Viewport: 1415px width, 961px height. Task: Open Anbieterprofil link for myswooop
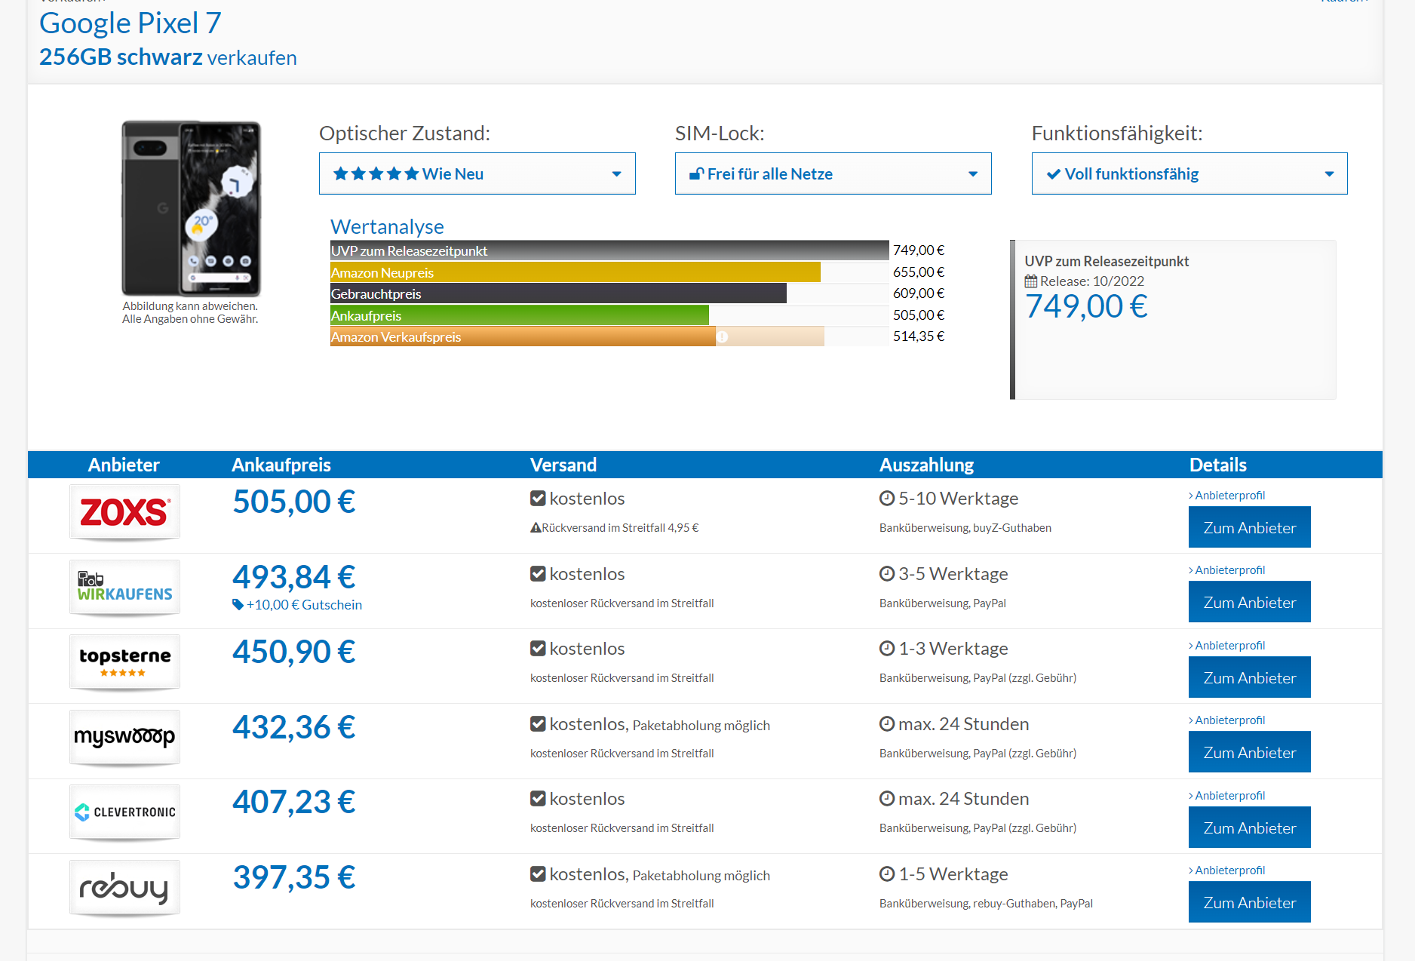point(1229,720)
